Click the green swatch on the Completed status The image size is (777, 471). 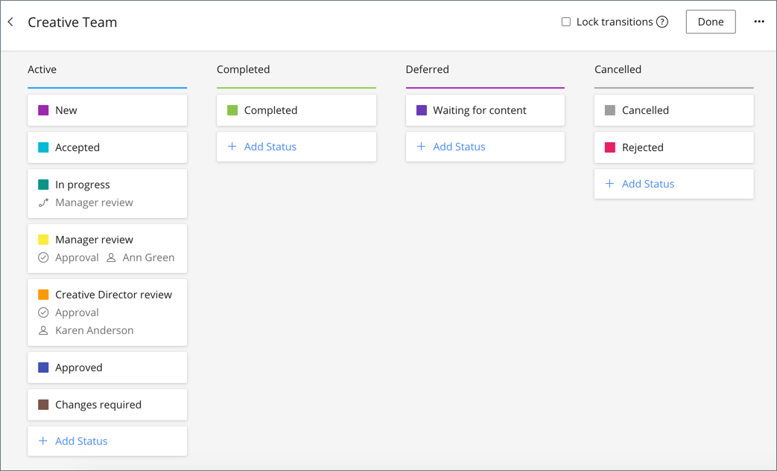[x=232, y=109]
